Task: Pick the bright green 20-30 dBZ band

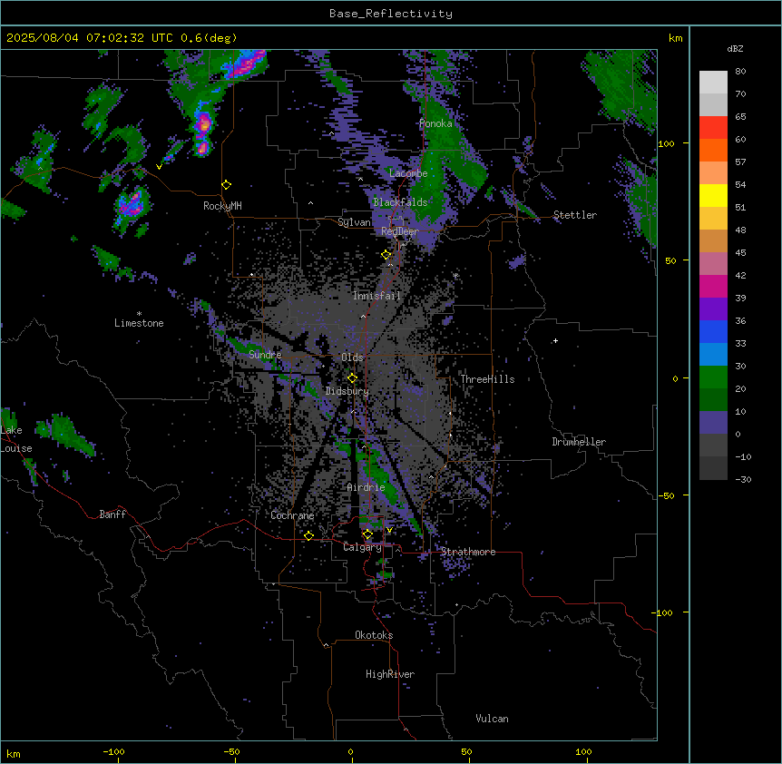Action: click(x=713, y=377)
